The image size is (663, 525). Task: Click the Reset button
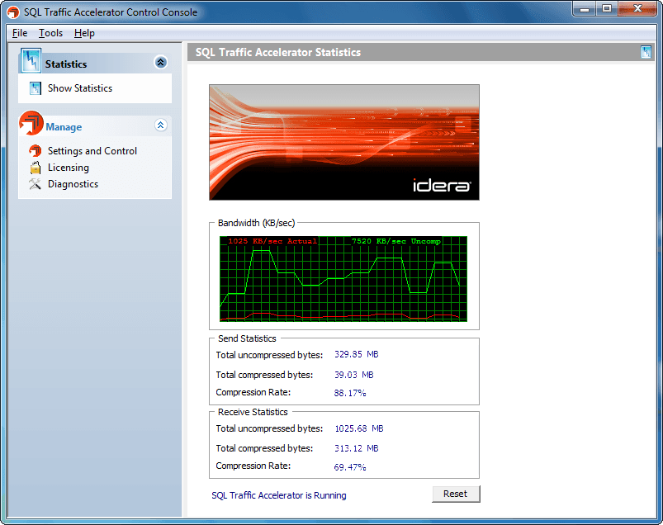pyautogui.click(x=456, y=494)
